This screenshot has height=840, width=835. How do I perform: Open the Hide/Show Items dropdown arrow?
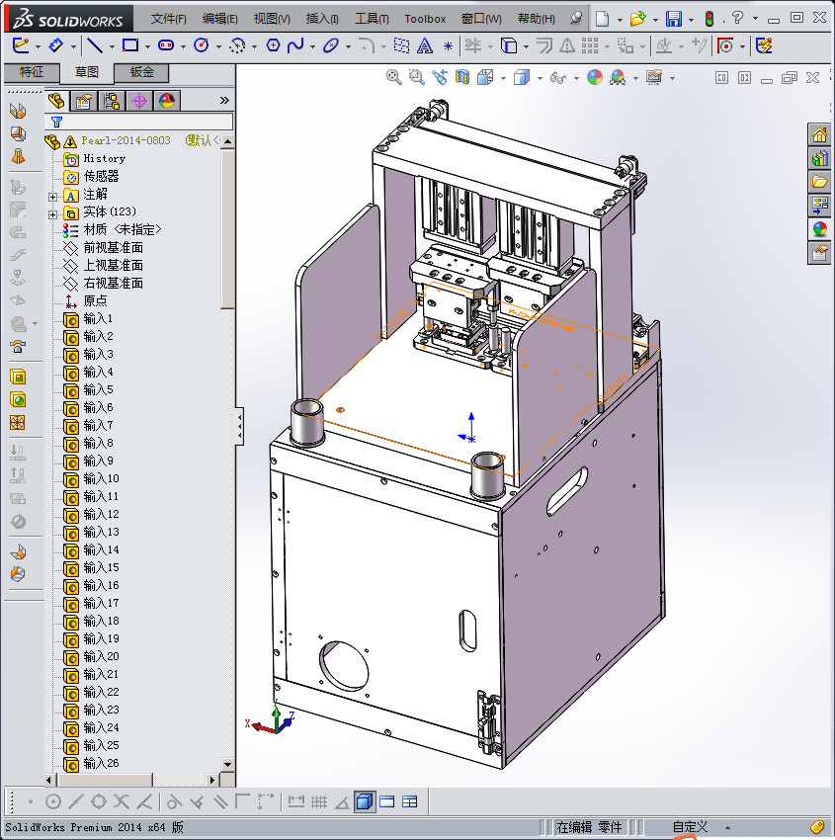click(x=576, y=78)
